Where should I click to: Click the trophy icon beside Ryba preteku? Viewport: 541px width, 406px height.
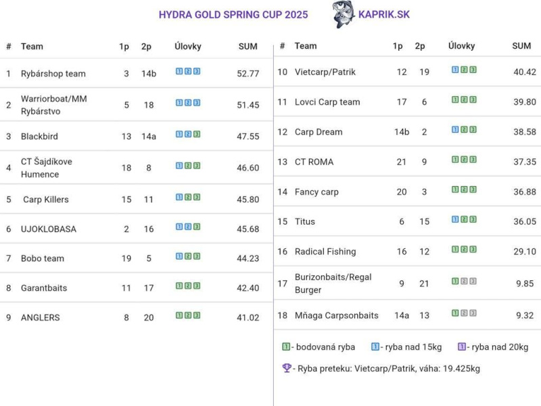click(286, 368)
